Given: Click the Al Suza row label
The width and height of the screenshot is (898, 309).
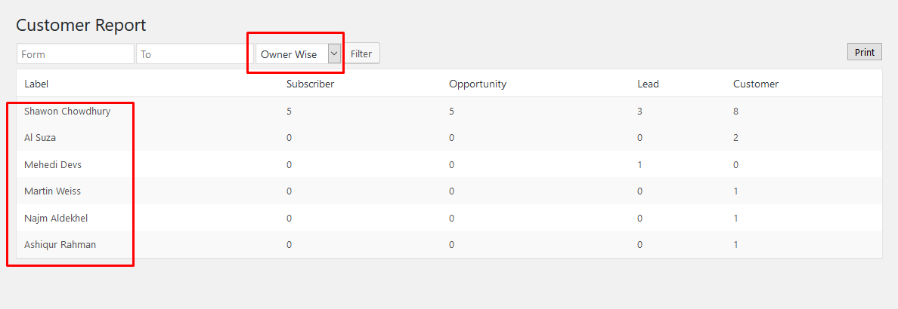Looking at the screenshot, I should point(39,138).
